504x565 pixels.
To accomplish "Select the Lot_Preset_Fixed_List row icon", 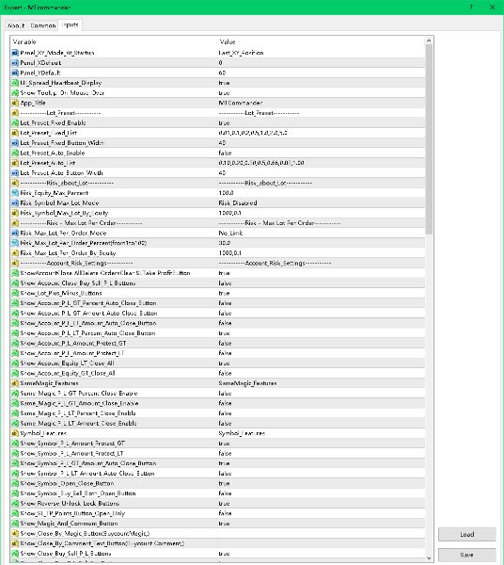I will [x=15, y=133].
